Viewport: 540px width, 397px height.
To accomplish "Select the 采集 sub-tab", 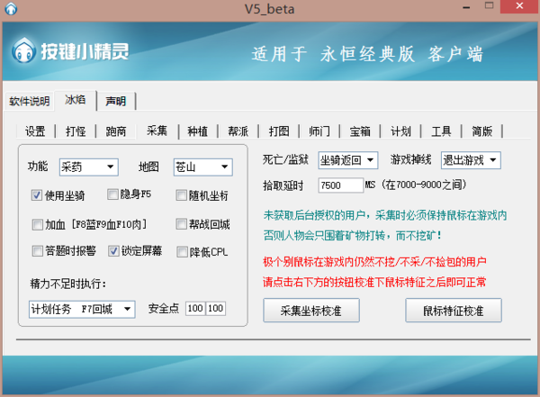I will click(x=157, y=131).
